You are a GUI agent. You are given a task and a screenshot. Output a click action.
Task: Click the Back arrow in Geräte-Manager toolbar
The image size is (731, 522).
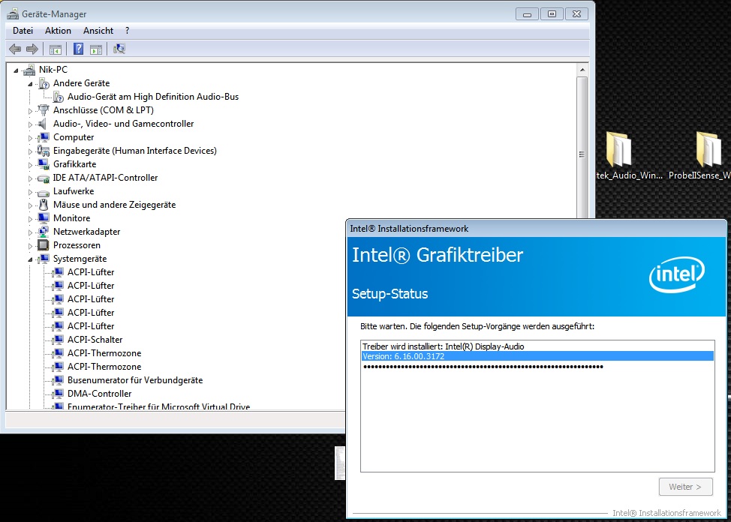(15, 49)
